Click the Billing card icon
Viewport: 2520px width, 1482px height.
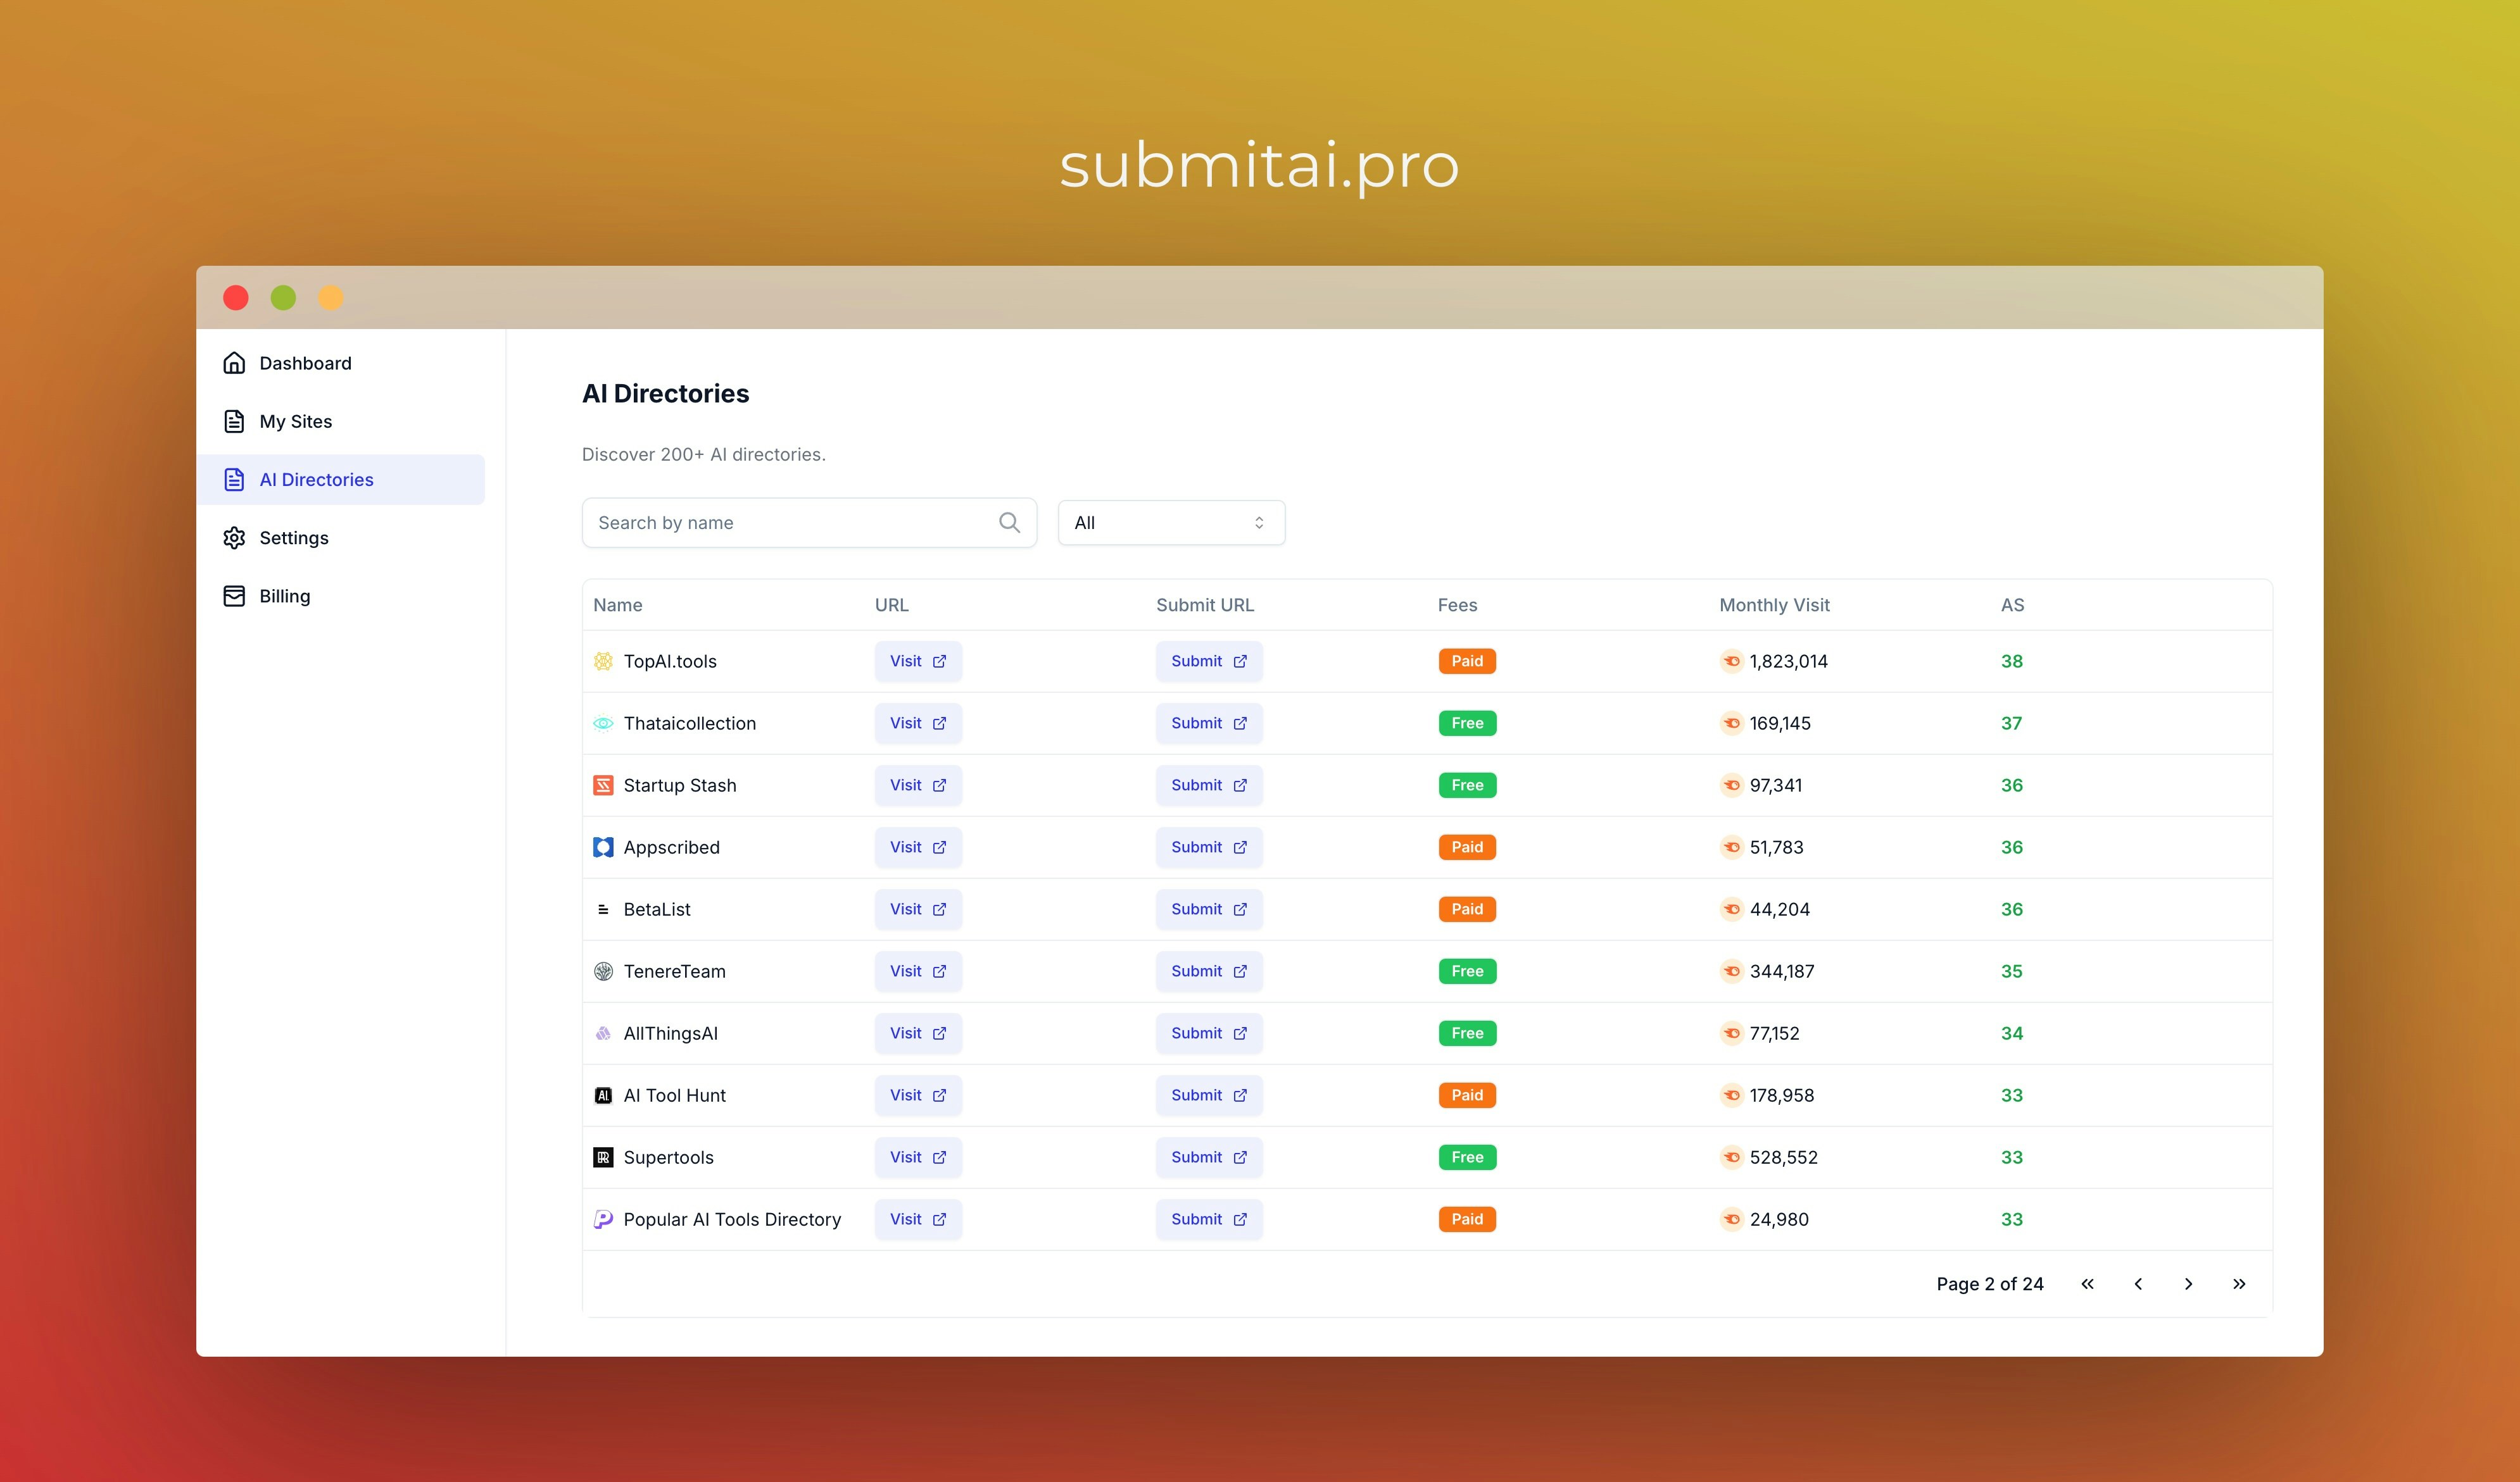coord(234,595)
